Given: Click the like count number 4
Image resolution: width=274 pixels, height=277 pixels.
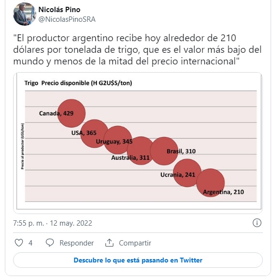Looking at the screenshot, I should click(x=30, y=243).
